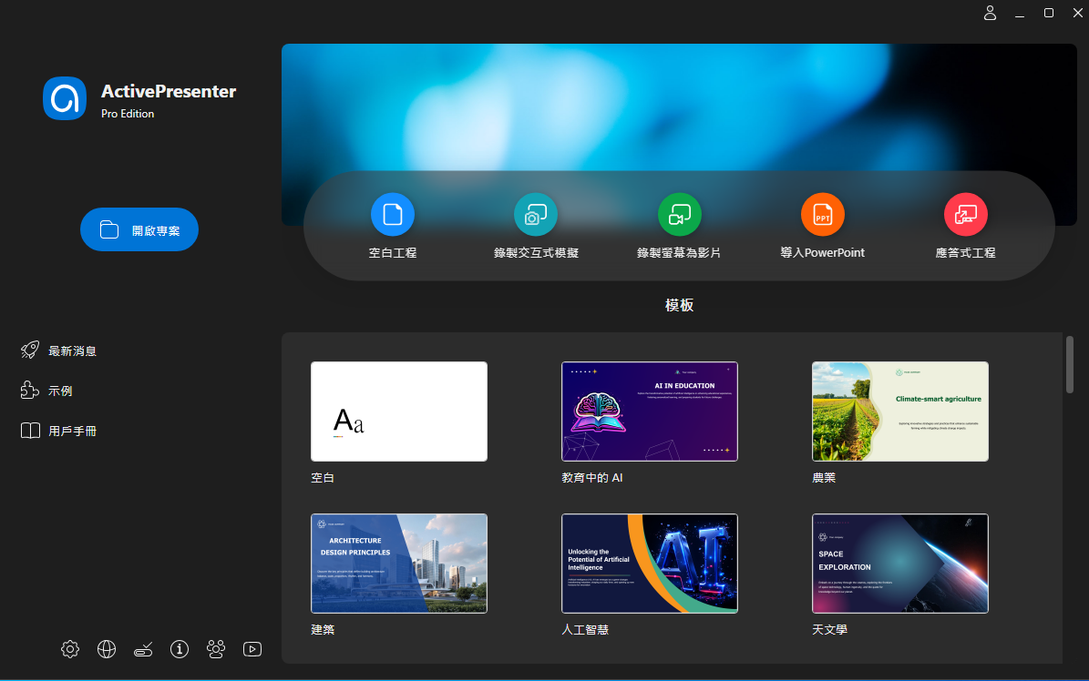Click the responsive project (應答式工程) icon

pos(965,215)
